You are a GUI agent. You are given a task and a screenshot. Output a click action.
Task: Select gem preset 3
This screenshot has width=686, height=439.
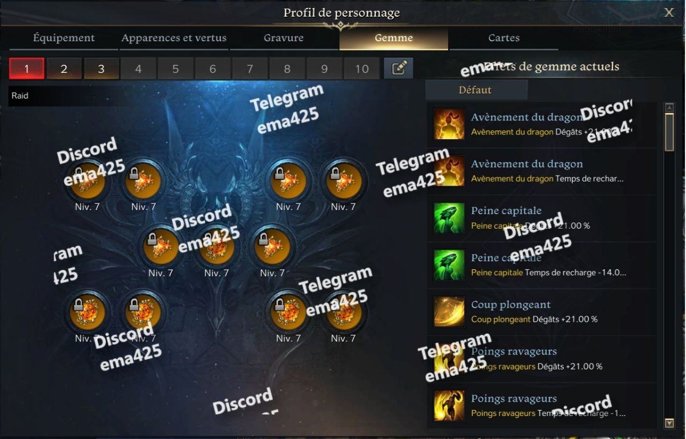[101, 69]
